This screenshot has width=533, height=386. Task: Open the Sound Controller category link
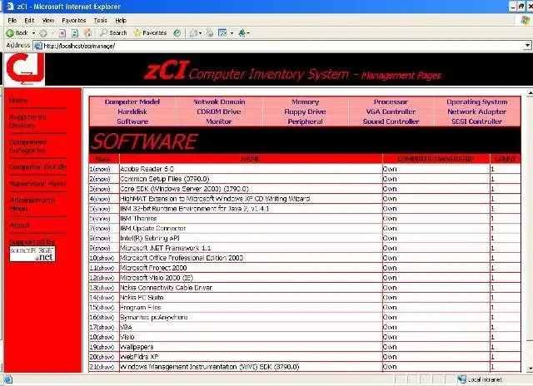[391, 121]
